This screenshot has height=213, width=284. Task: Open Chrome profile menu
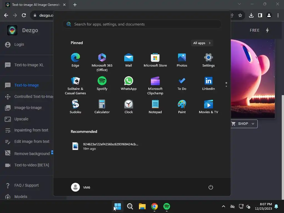click(269, 15)
